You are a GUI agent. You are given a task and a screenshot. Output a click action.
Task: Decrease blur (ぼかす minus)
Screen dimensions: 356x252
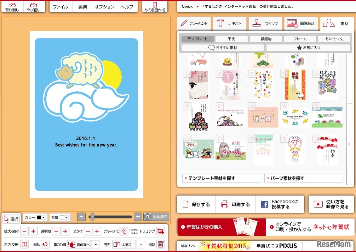88,231
